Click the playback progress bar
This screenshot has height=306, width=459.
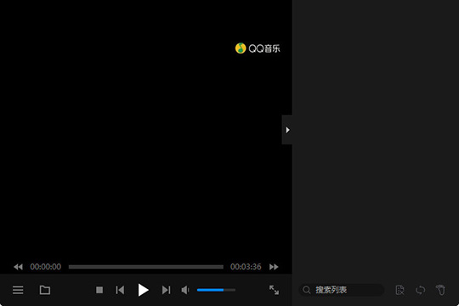[146, 267]
